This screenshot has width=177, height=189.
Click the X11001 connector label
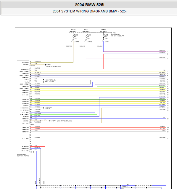tap(107, 42)
